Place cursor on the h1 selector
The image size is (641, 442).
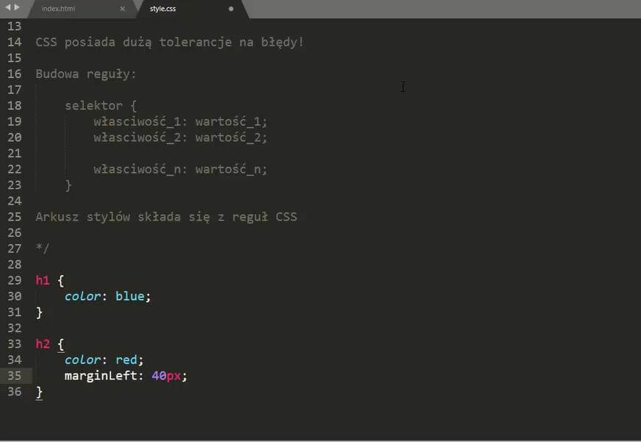click(x=43, y=280)
